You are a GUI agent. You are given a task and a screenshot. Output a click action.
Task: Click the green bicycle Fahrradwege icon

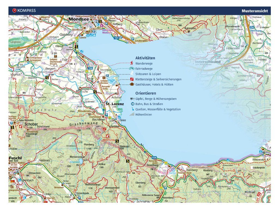[x=132, y=68]
